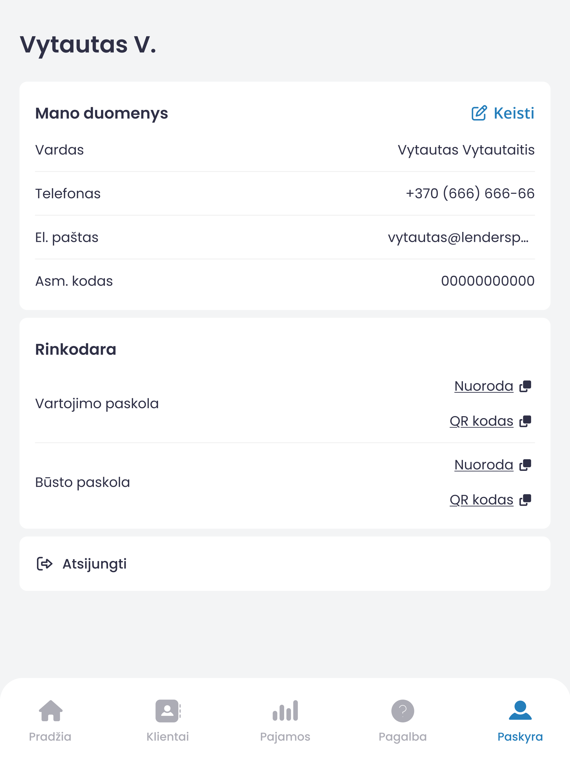
Task: Select the truncated El. paštas email value
Action: pyautogui.click(x=458, y=237)
